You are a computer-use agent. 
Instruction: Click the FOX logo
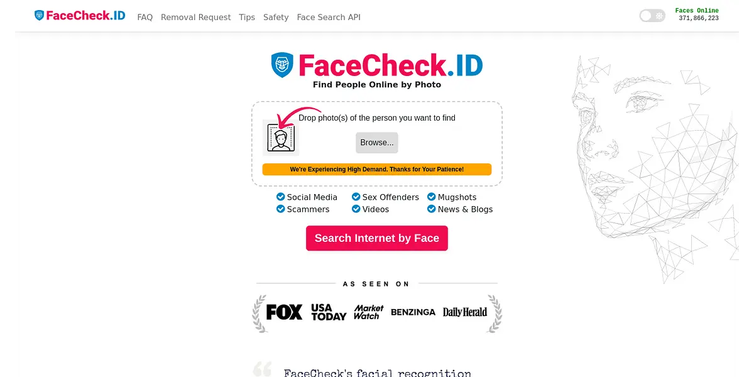pos(284,312)
